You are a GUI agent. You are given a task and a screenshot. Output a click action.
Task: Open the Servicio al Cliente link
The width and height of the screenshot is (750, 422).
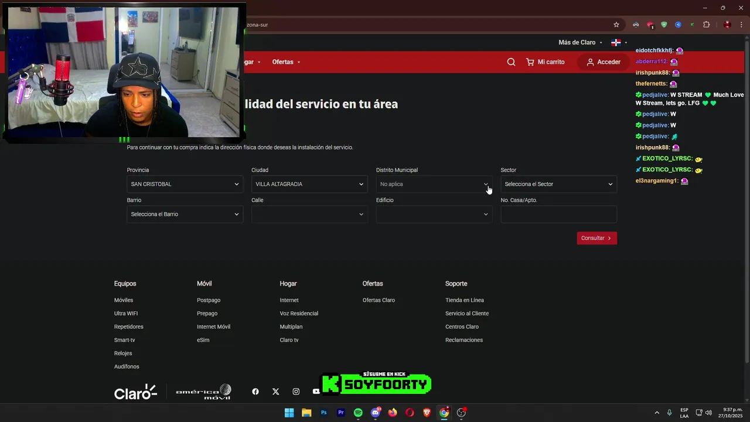point(467,314)
